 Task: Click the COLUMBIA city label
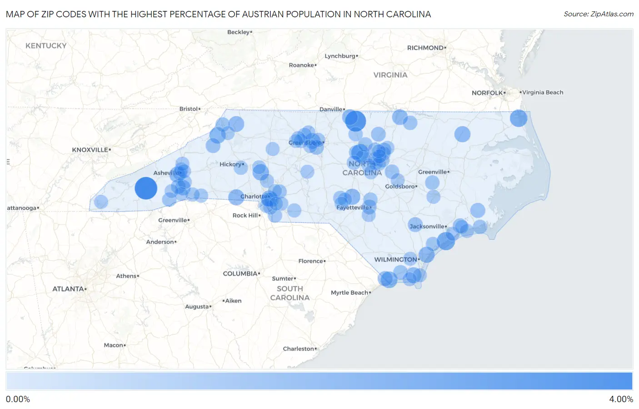[240, 273]
